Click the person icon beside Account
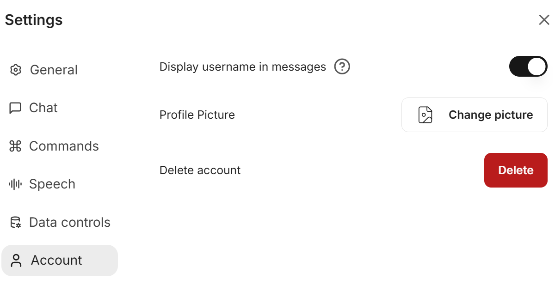Screen dimensions: 555x291 point(16,261)
